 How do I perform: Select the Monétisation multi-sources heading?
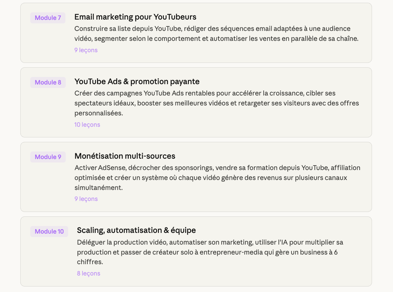125,156
